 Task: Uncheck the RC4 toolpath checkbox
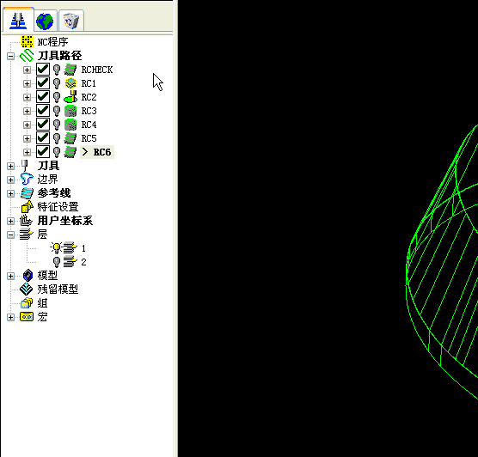coord(43,124)
